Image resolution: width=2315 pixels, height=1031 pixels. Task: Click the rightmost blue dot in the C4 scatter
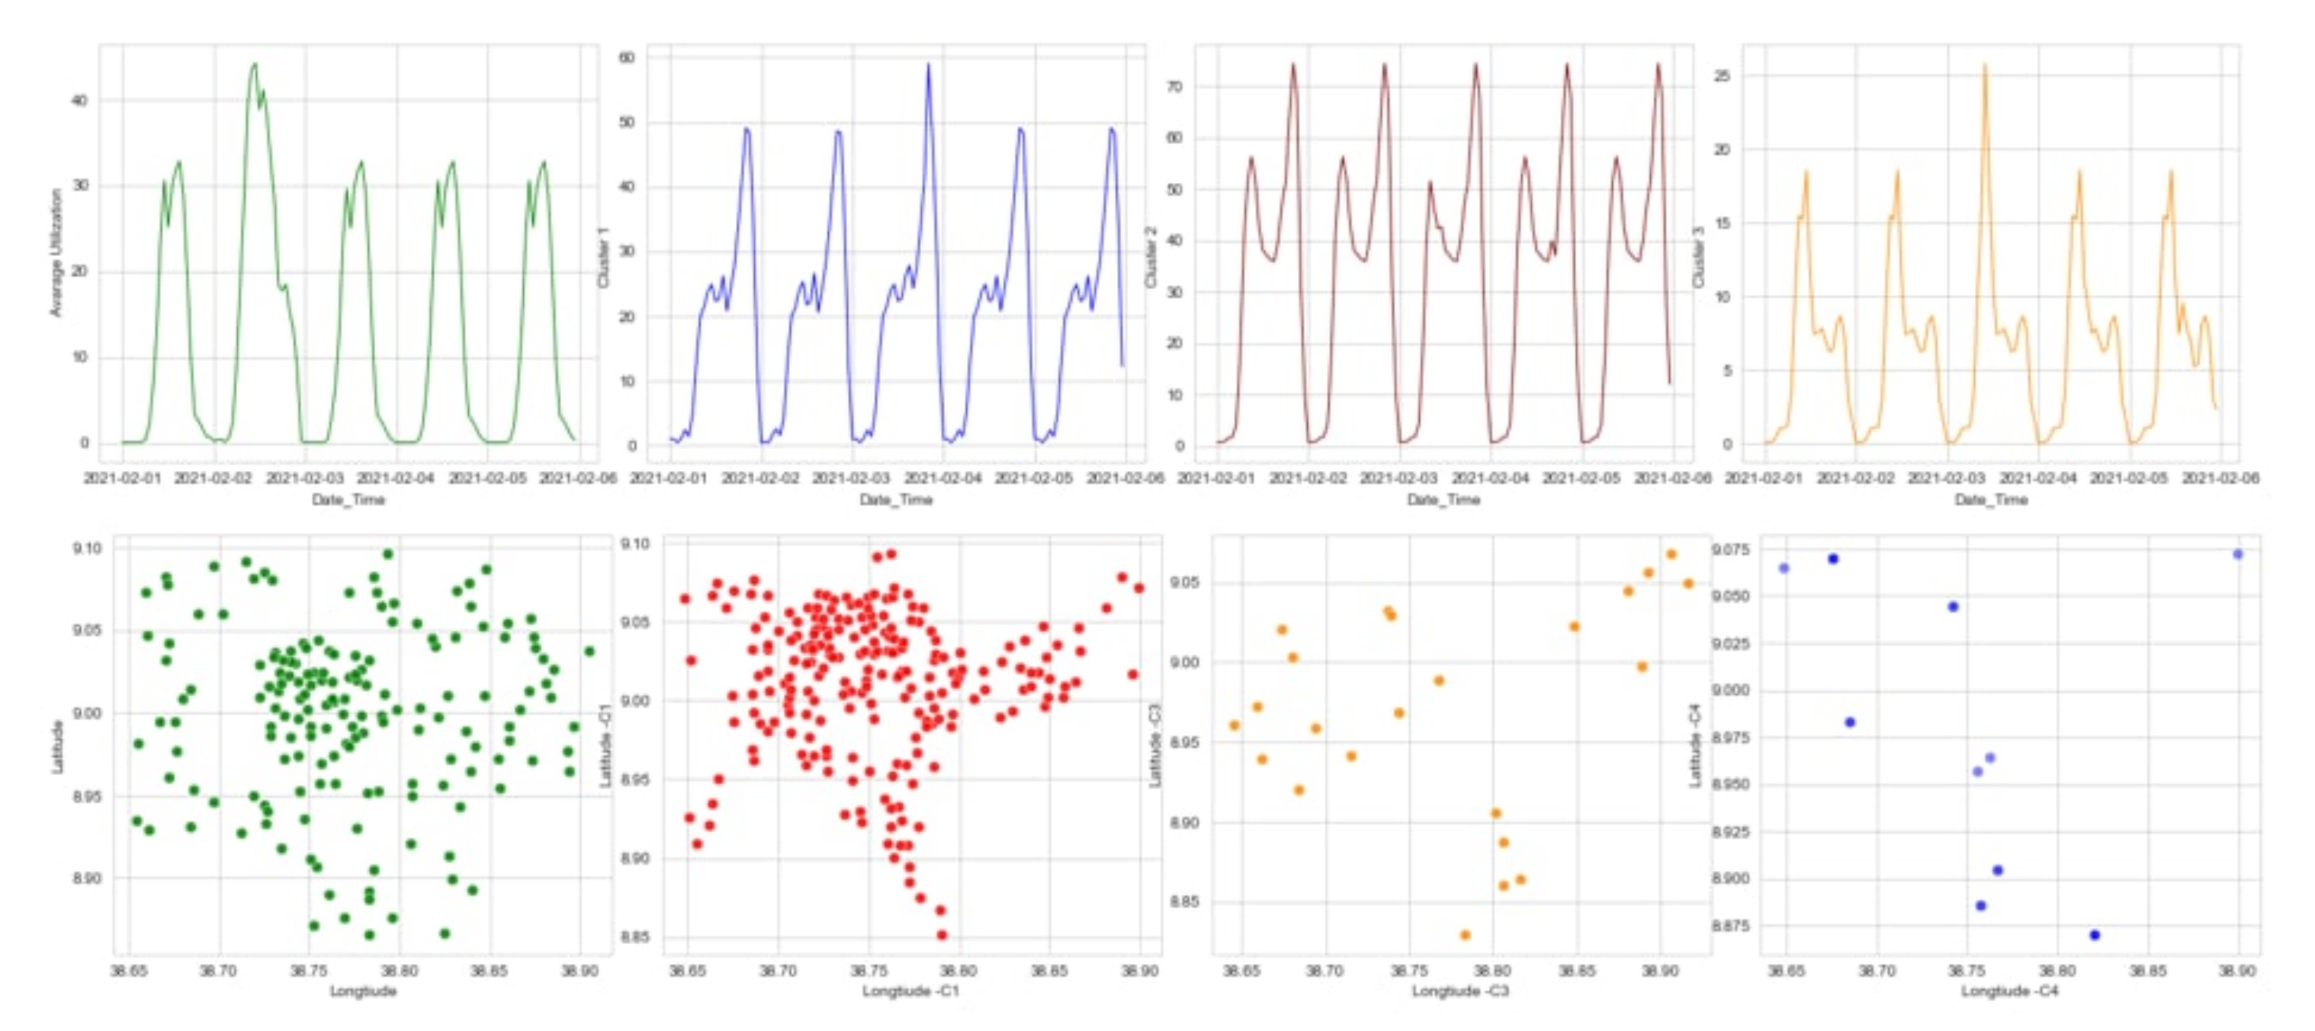[2238, 554]
